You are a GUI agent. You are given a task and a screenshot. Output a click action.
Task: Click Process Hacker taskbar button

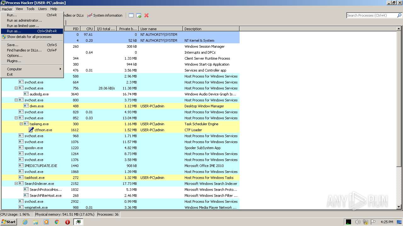point(78,222)
